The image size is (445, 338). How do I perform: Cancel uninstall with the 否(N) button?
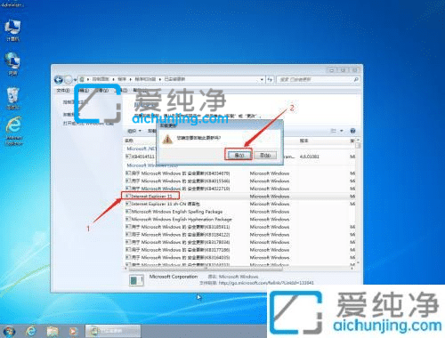[x=265, y=155]
